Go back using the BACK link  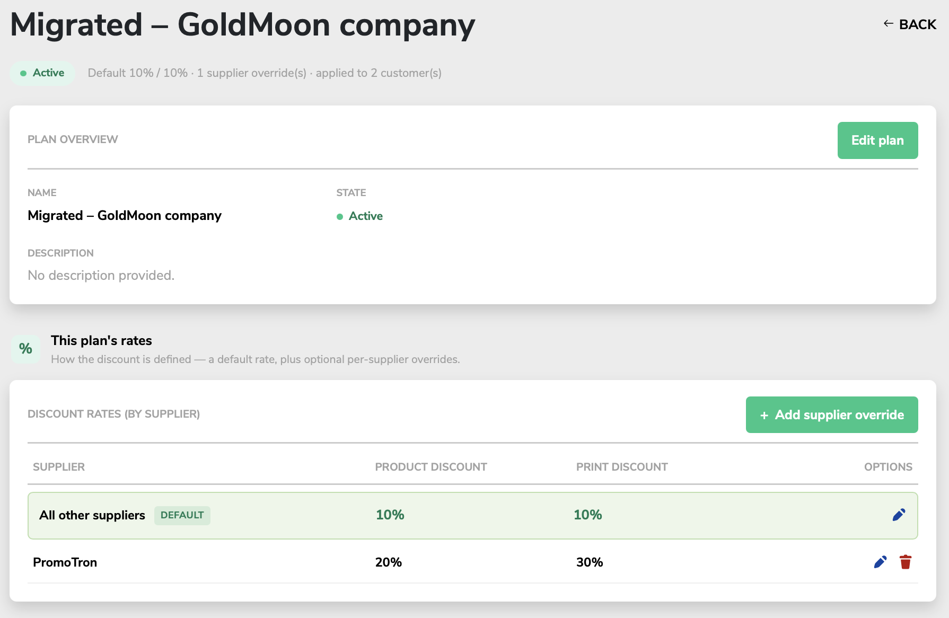[x=910, y=24]
